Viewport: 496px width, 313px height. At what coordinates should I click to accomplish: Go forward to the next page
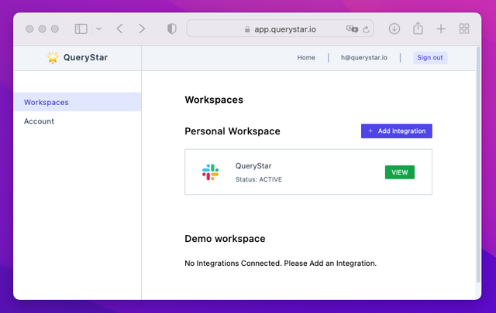pos(141,29)
